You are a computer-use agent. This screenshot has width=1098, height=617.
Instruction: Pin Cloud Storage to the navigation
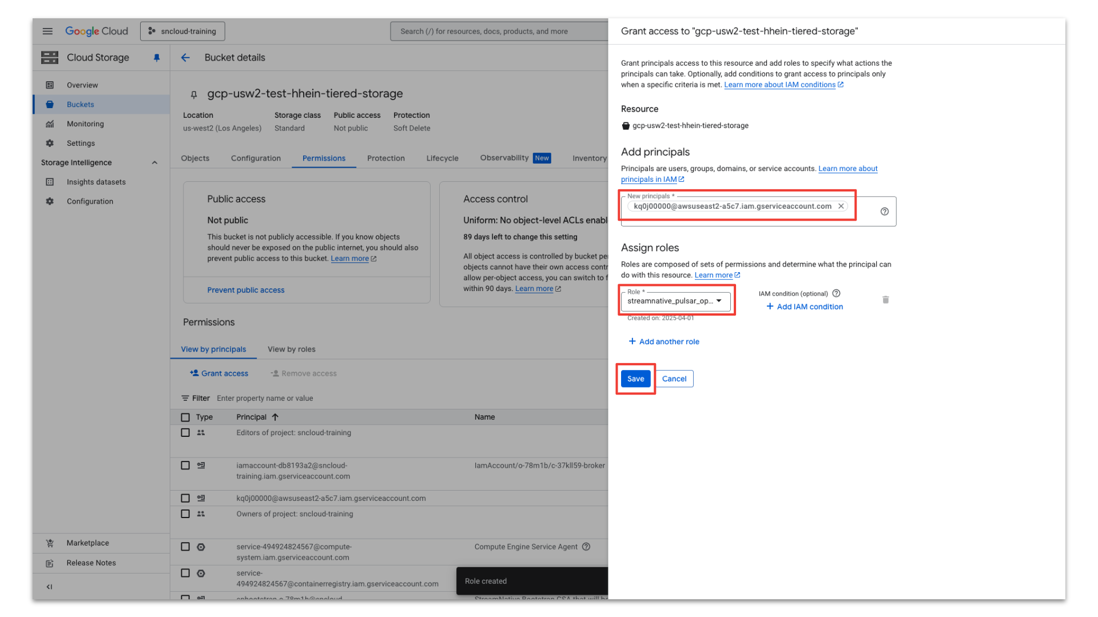(156, 57)
